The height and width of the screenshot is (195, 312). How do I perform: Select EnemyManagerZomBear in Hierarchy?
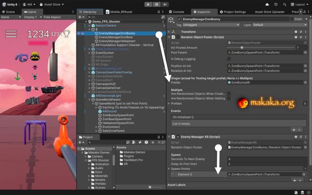coord(116,37)
